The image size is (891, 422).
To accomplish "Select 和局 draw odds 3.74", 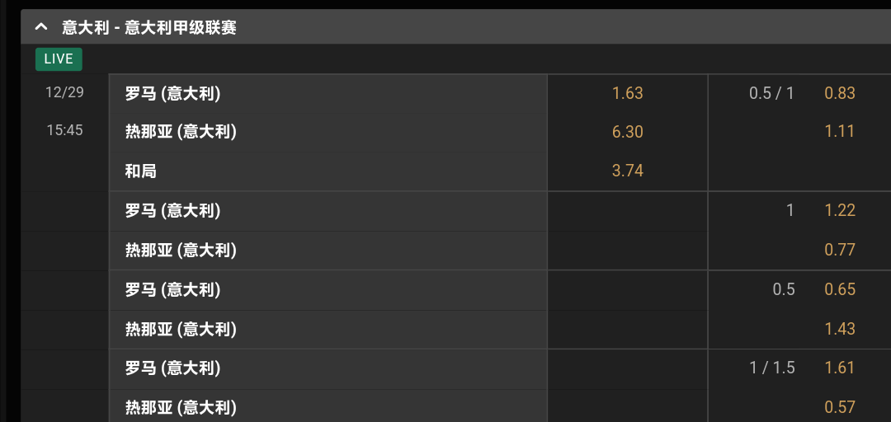I will (x=627, y=171).
